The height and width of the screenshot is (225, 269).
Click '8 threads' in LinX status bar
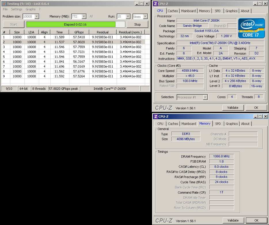(x=39, y=89)
